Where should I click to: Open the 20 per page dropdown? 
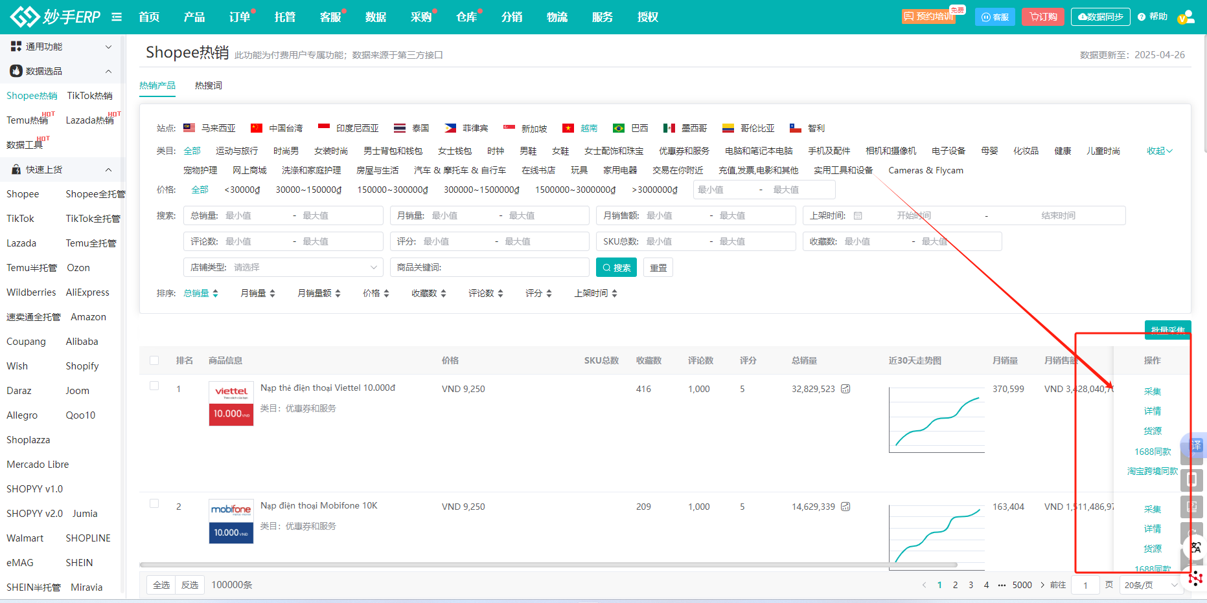tap(1151, 585)
